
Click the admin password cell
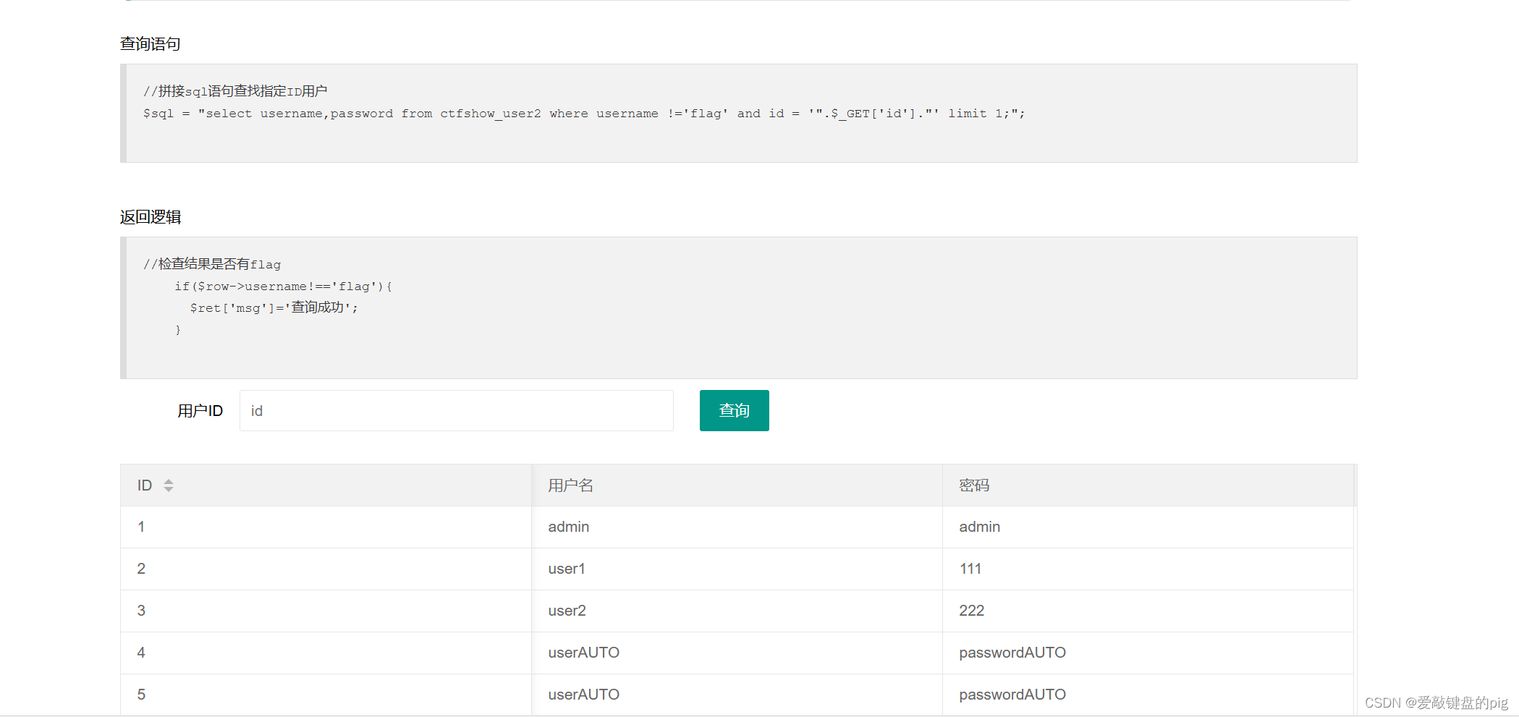pos(1148,527)
